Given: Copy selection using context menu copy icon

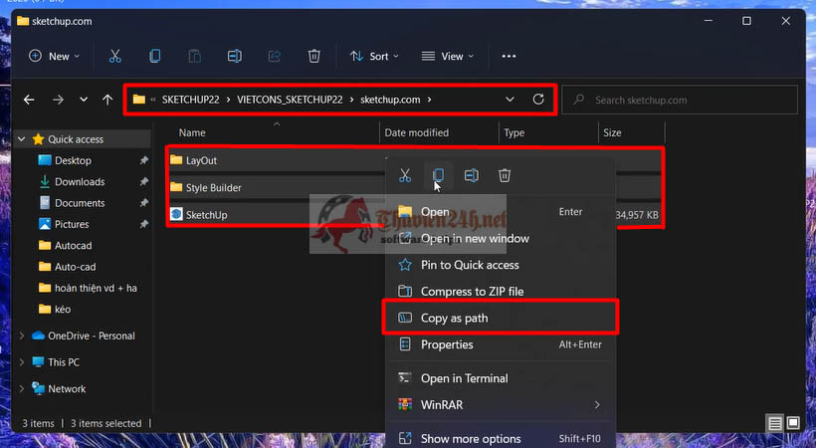Looking at the screenshot, I should tap(438, 175).
